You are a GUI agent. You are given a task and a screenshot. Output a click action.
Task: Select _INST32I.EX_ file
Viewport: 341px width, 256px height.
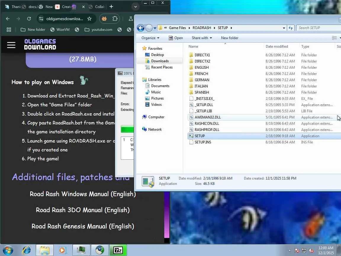coord(205,99)
